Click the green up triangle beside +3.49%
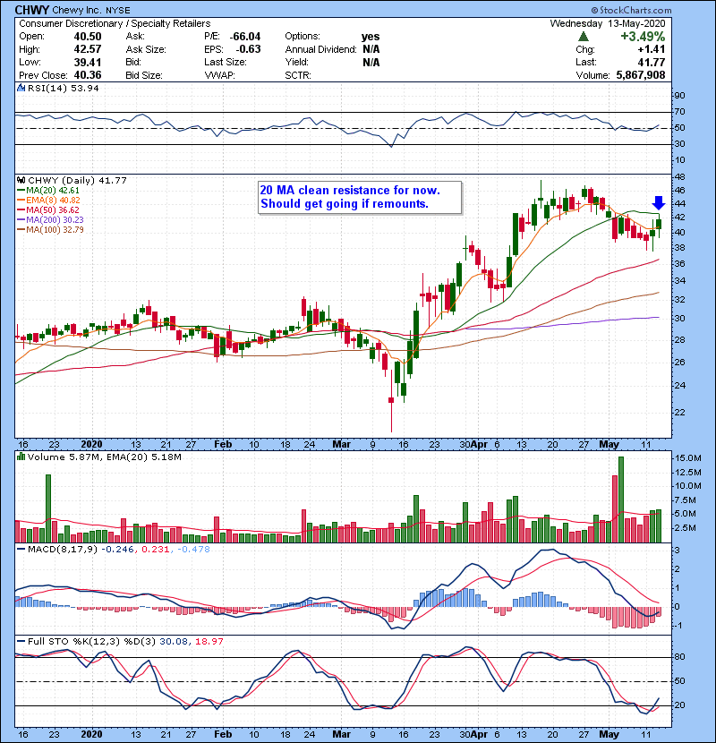Viewport: 716px width, 743px height. 584,36
